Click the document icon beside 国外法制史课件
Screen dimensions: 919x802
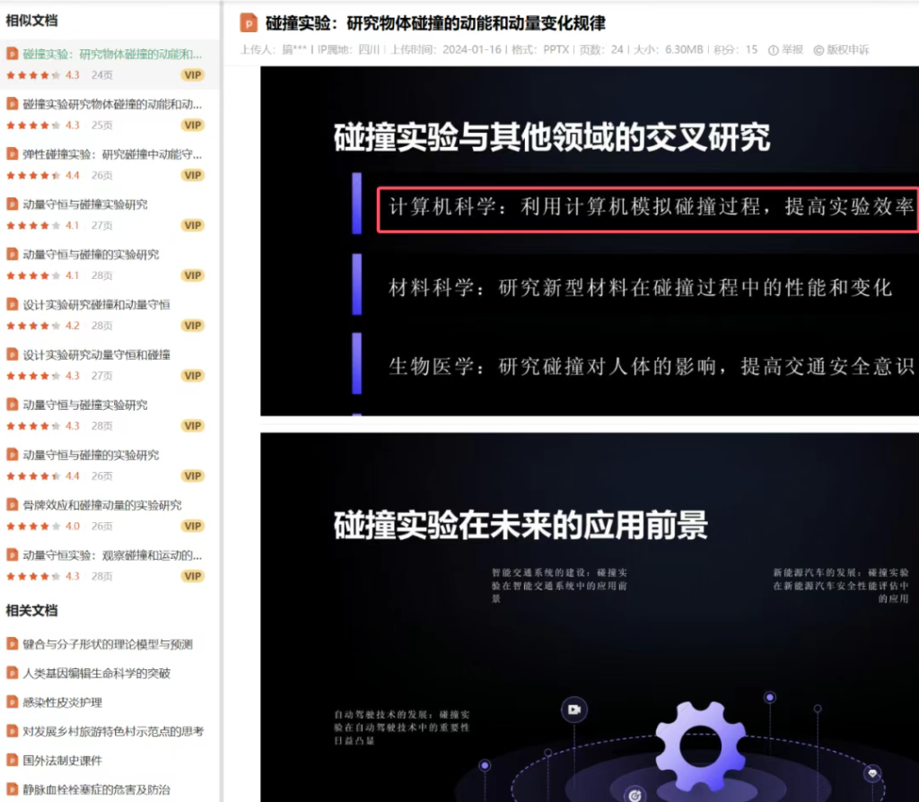pos(12,759)
